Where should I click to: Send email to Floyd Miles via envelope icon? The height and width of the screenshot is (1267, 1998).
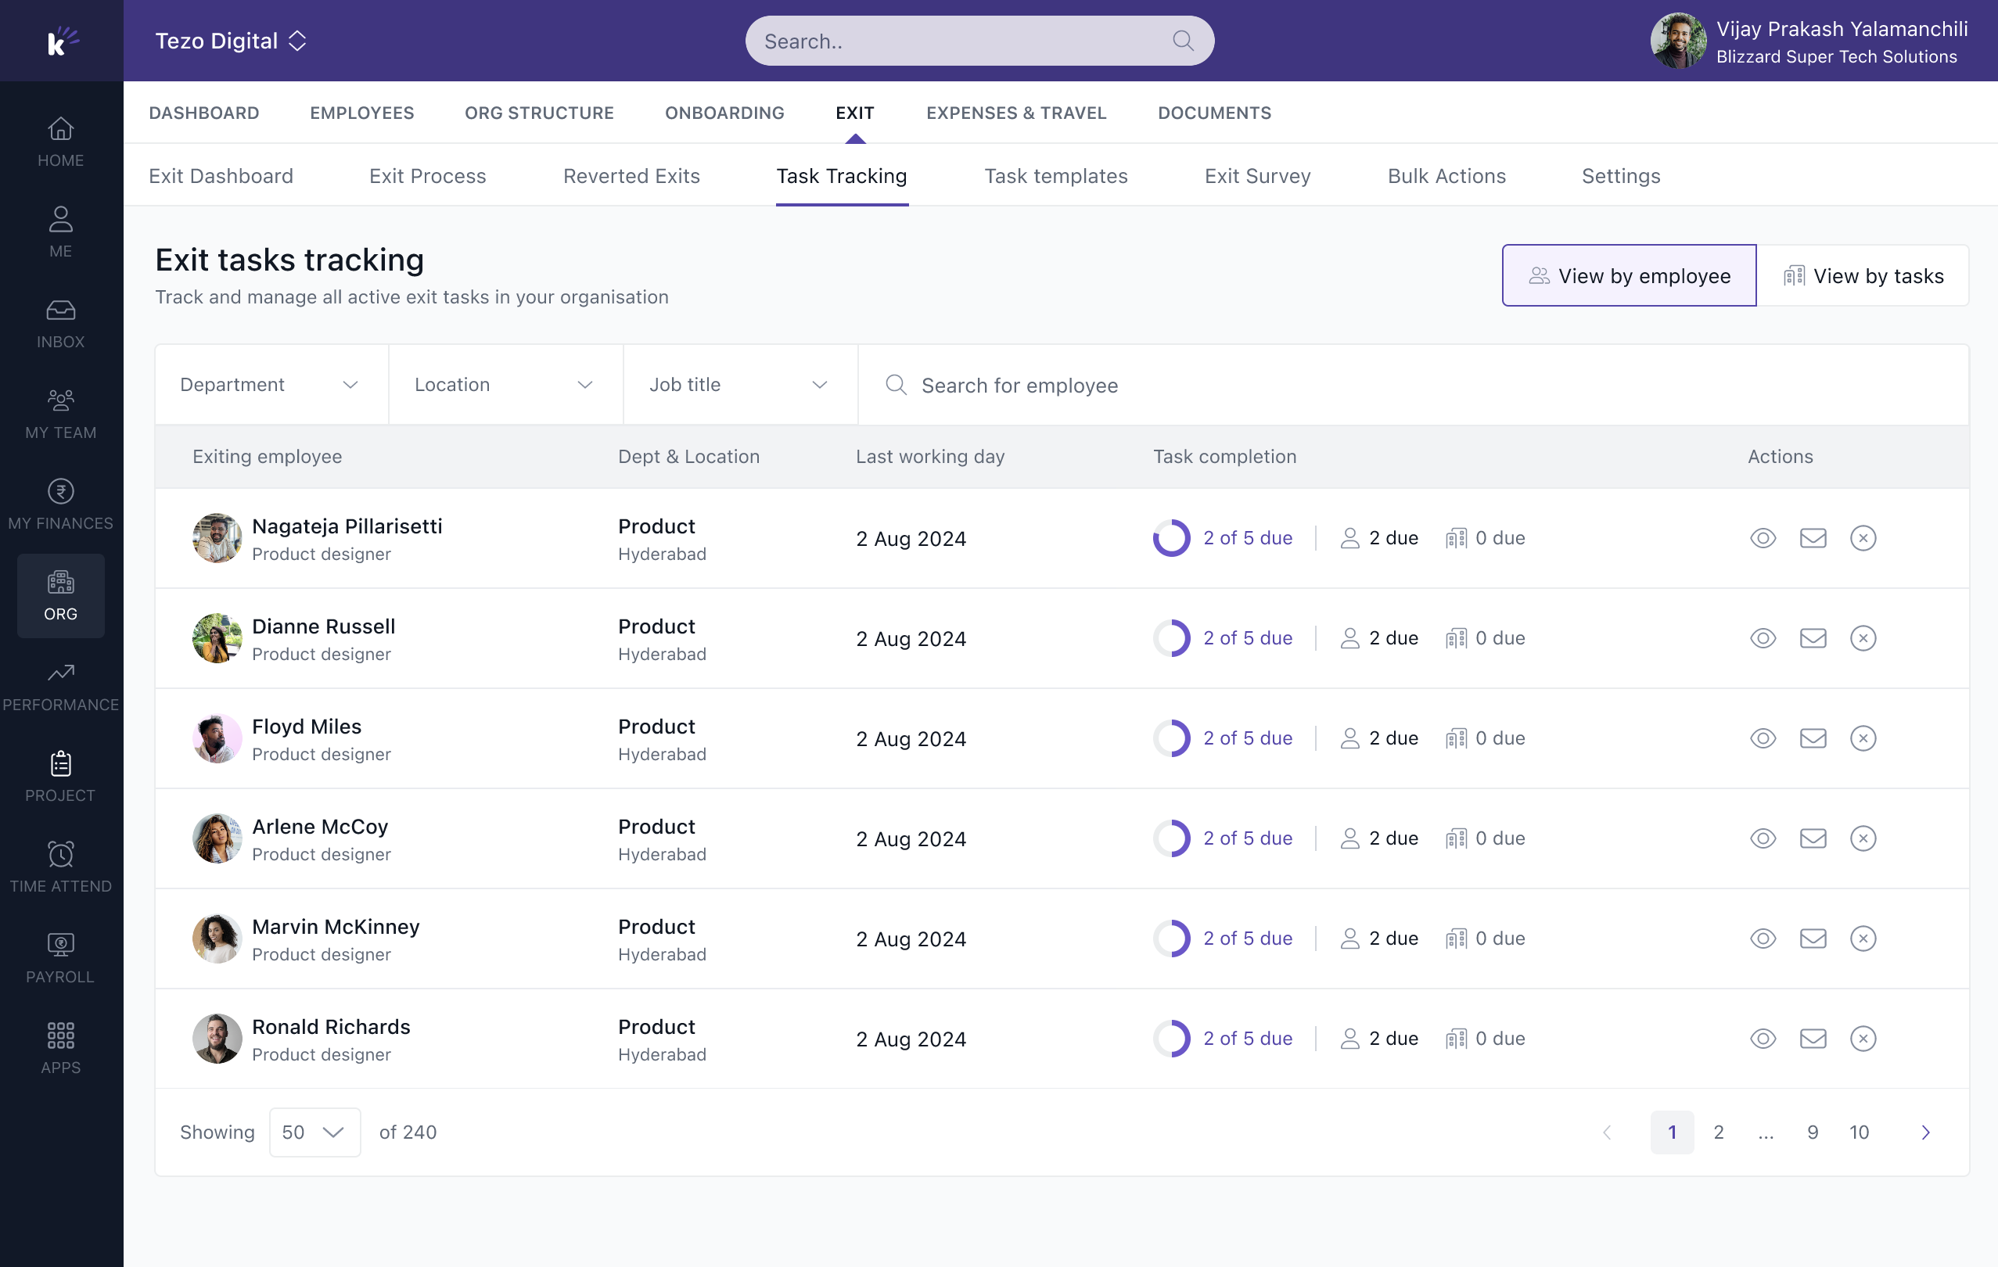click(x=1814, y=738)
